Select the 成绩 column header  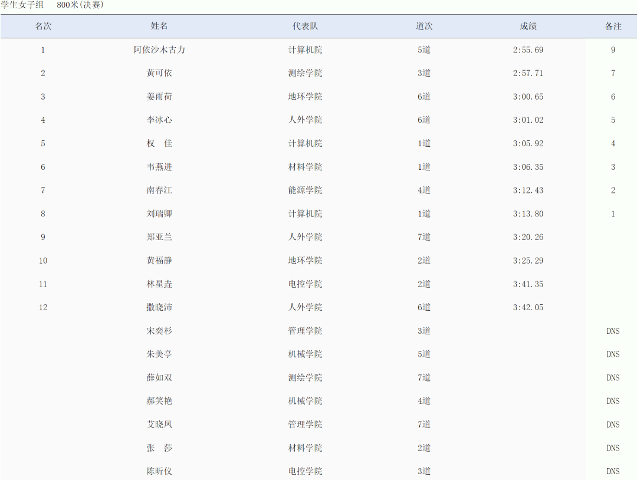528,27
